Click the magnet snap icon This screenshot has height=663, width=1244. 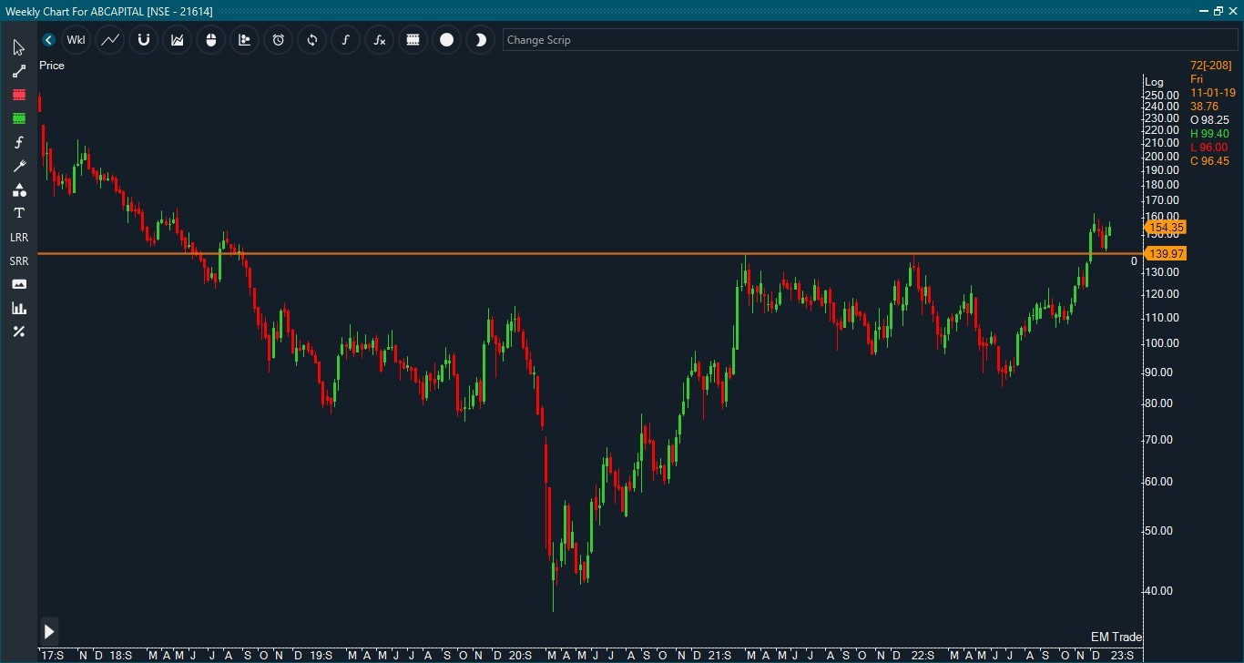[x=143, y=40]
